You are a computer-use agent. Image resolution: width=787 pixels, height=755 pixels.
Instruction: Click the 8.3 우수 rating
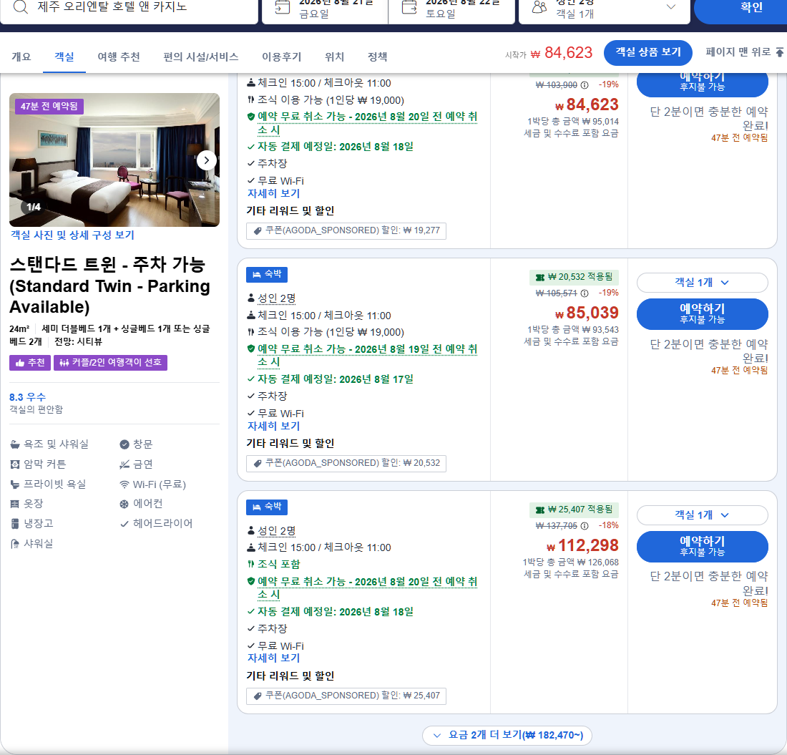[x=28, y=397]
